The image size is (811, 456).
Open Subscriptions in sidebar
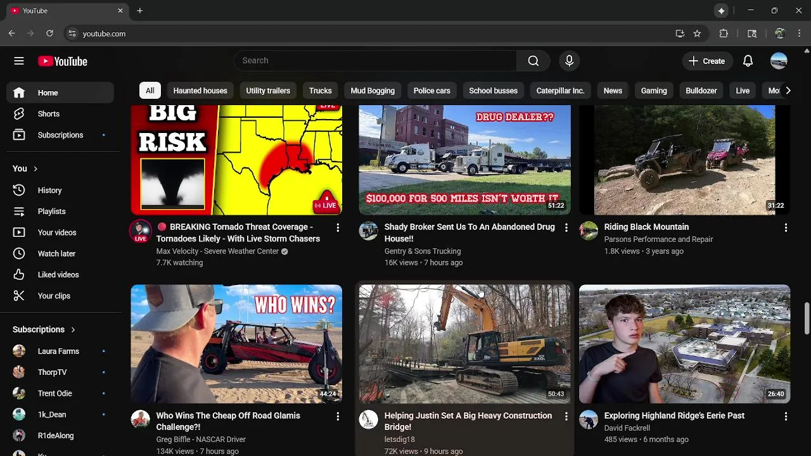(x=60, y=135)
